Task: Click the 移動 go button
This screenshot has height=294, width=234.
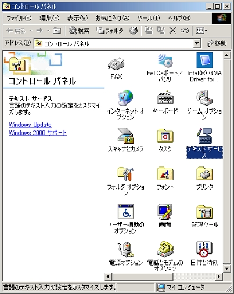Action: click(217, 43)
